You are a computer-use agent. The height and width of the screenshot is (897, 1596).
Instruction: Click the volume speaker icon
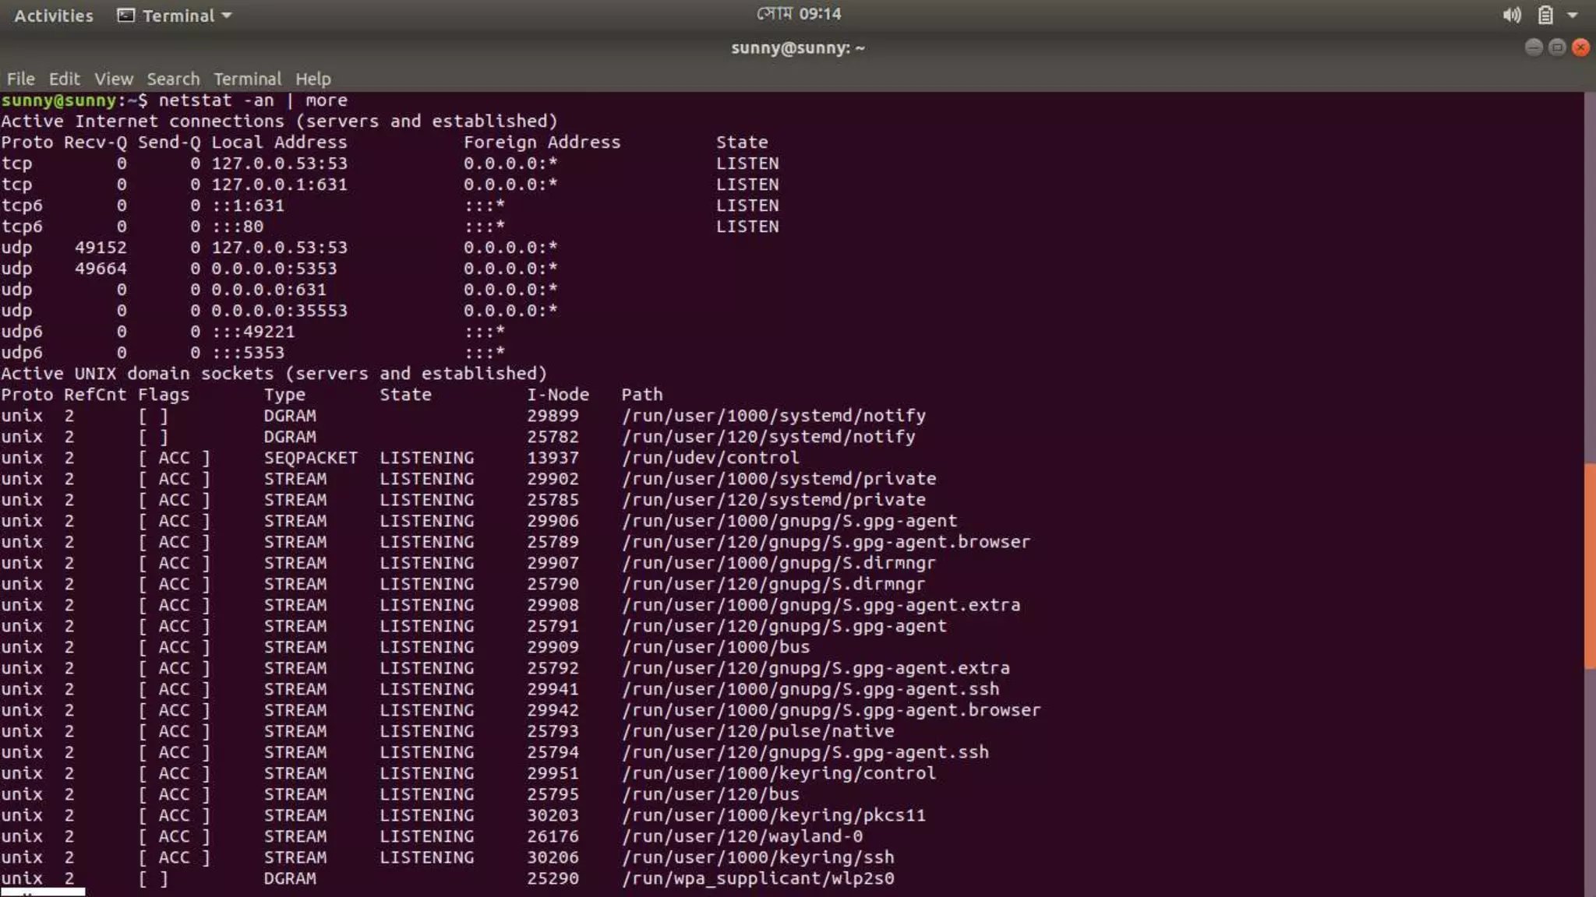[x=1511, y=16]
